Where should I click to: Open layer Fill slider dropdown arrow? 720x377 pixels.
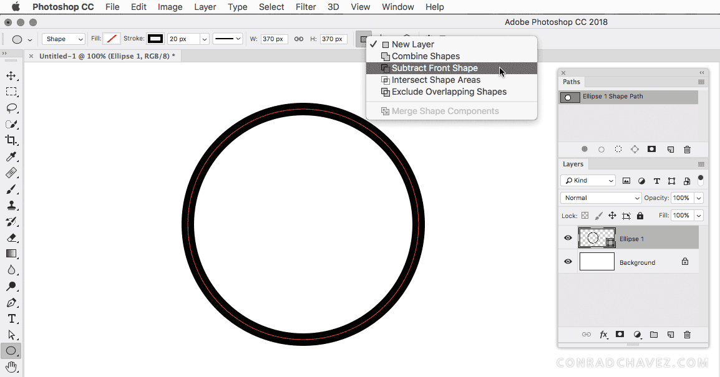(x=699, y=215)
